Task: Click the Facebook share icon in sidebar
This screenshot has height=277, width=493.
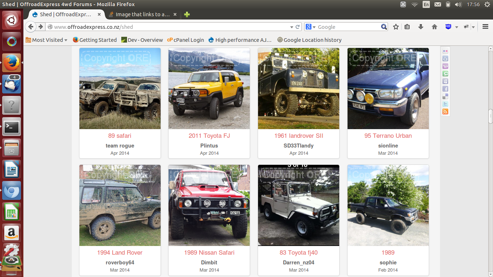Action: [445, 89]
